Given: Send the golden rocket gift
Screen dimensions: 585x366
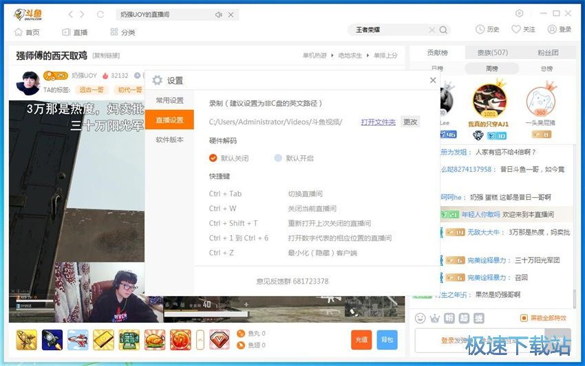Looking at the screenshot, I should pyautogui.click(x=26, y=340).
